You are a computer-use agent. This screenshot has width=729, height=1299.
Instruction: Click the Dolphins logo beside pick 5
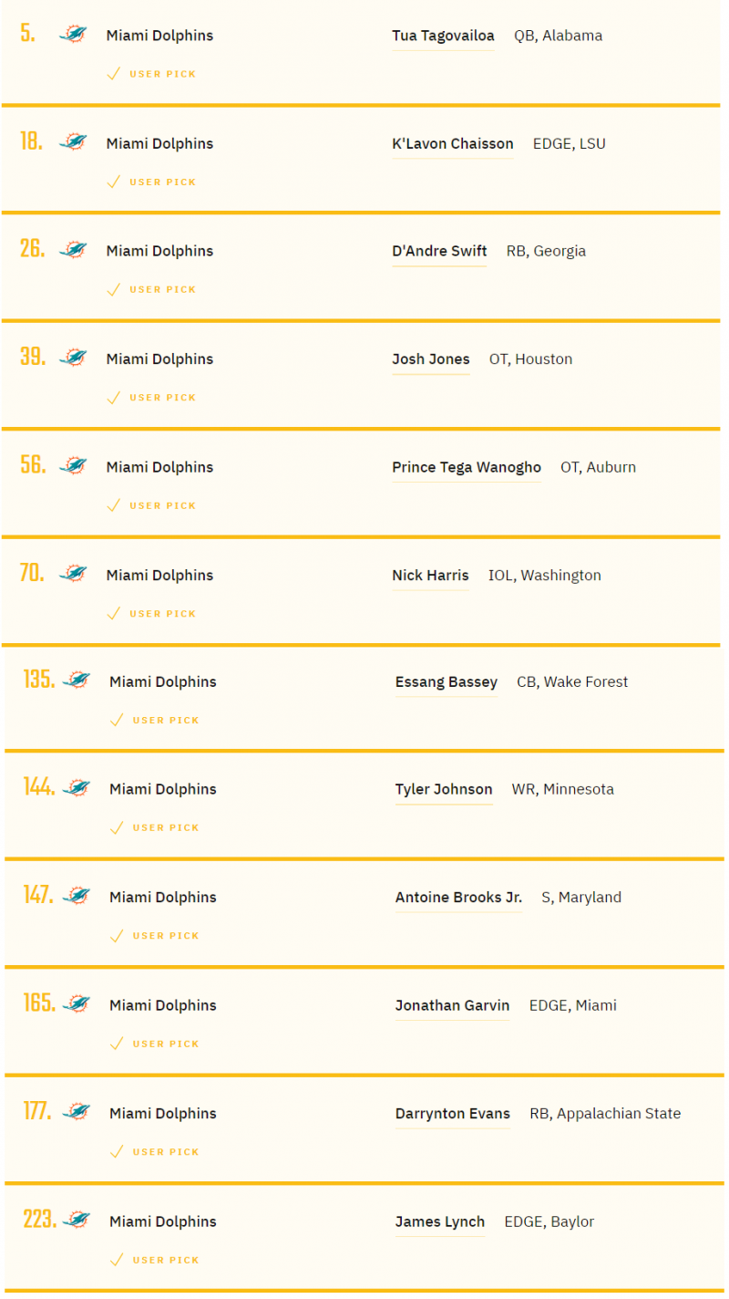(73, 35)
